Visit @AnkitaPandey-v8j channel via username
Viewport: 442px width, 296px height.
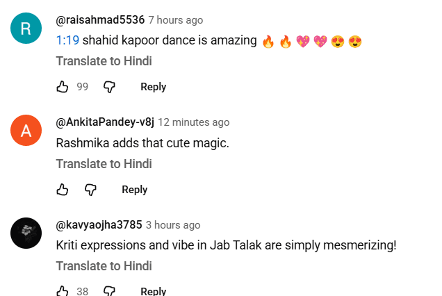[x=104, y=122]
